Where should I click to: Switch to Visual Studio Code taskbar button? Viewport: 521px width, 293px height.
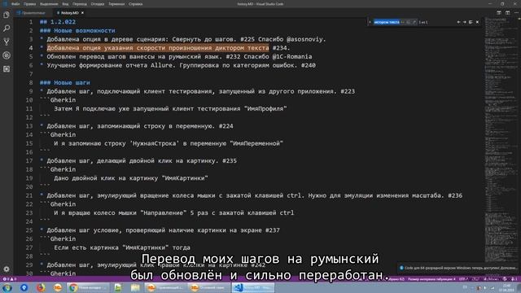[253, 287]
